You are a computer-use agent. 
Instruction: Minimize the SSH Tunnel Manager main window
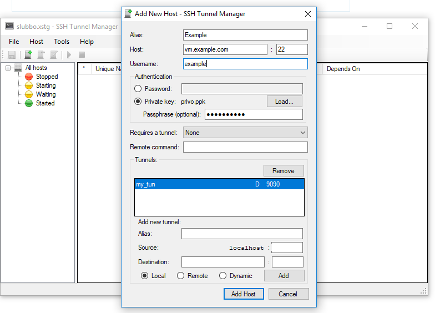(x=365, y=26)
